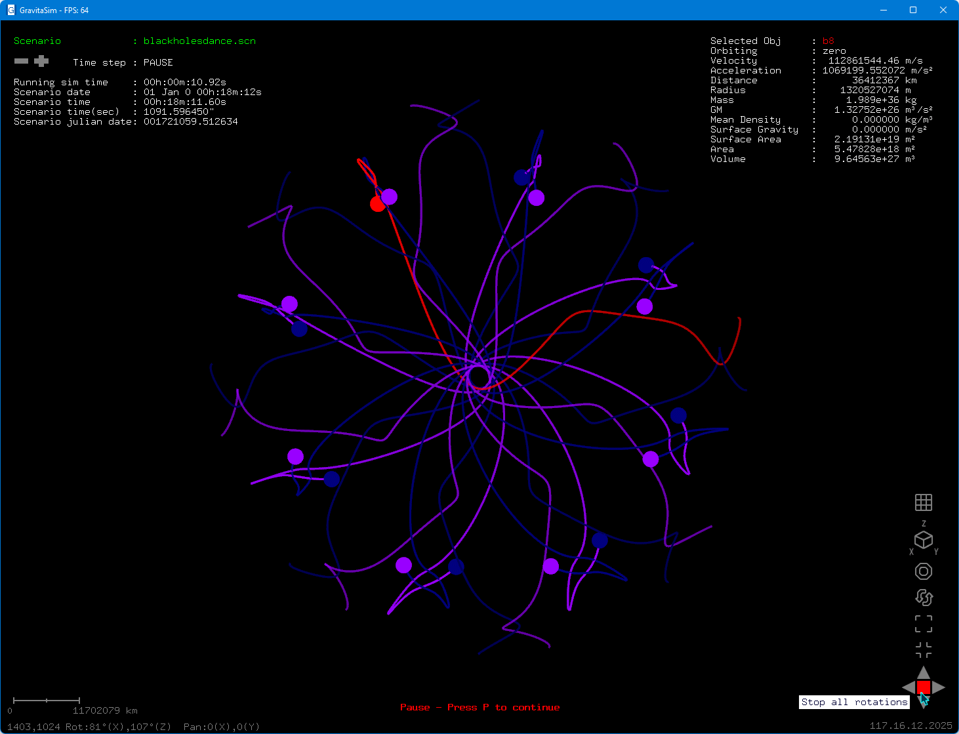Click the minus button to decrease time step
This screenshot has width=959, height=734.
click(21, 60)
